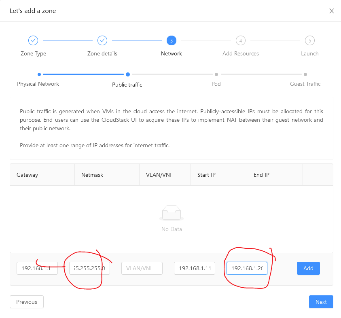The image size is (341, 318).
Task: Click the Add Resources step label
Action: (241, 53)
